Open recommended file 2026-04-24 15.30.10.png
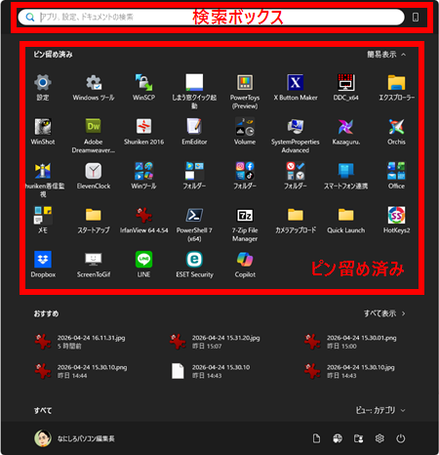439x455 pixels. coord(81,371)
